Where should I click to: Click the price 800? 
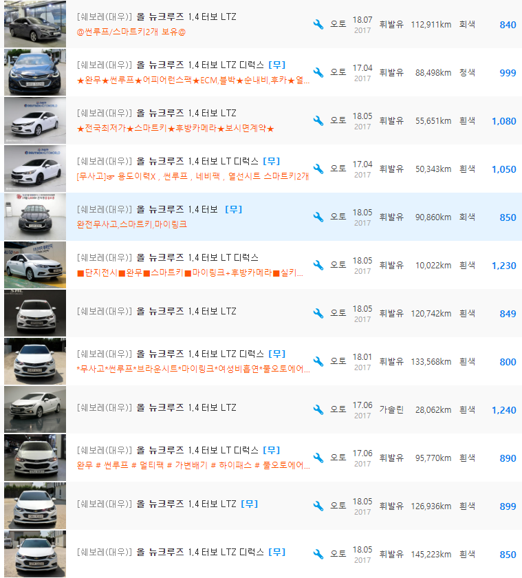pos(508,363)
